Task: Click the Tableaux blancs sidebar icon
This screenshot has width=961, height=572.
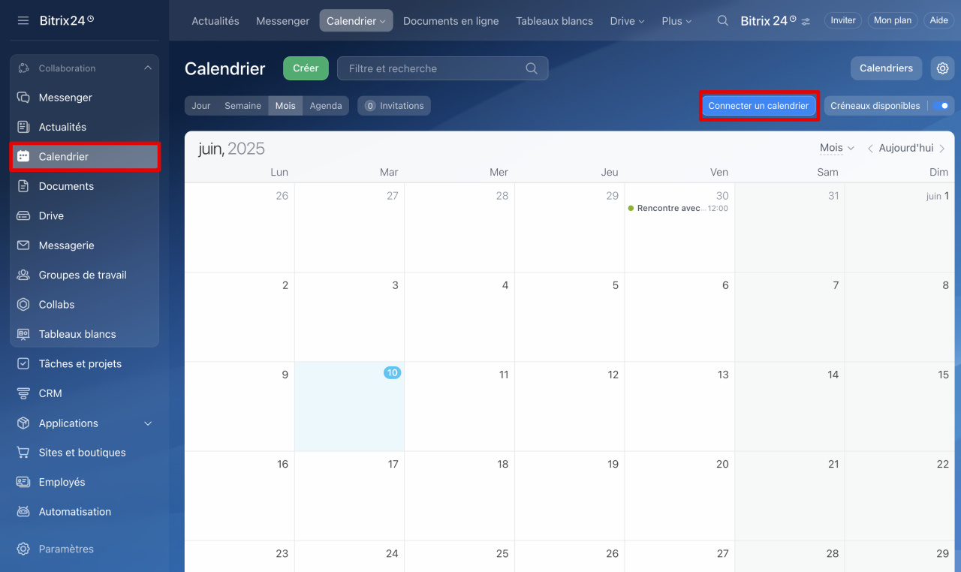Action: 23,334
